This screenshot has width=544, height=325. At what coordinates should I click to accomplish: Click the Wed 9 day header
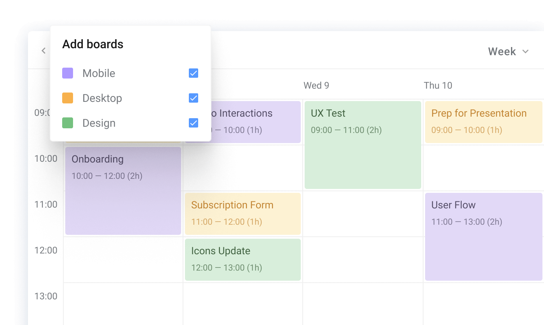[x=316, y=86]
